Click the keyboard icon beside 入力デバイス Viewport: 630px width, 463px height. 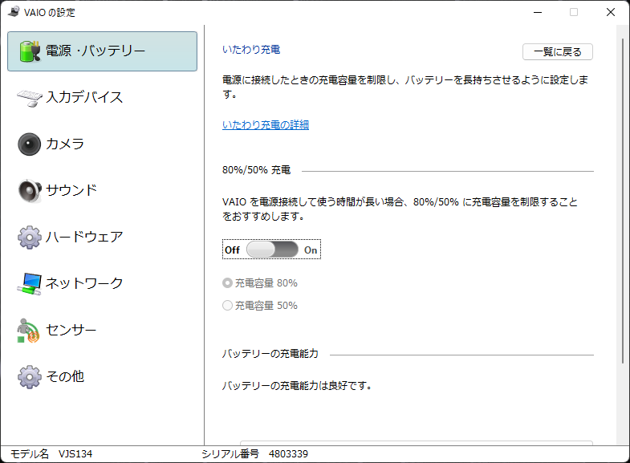(x=30, y=98)
